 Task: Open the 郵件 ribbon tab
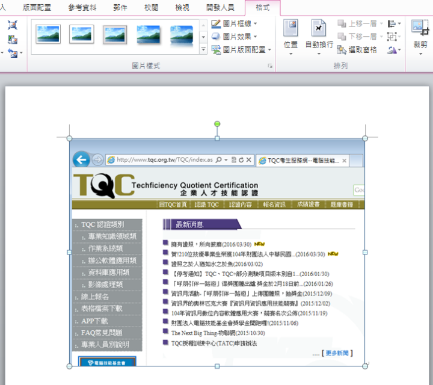click(x=120, y=7)
